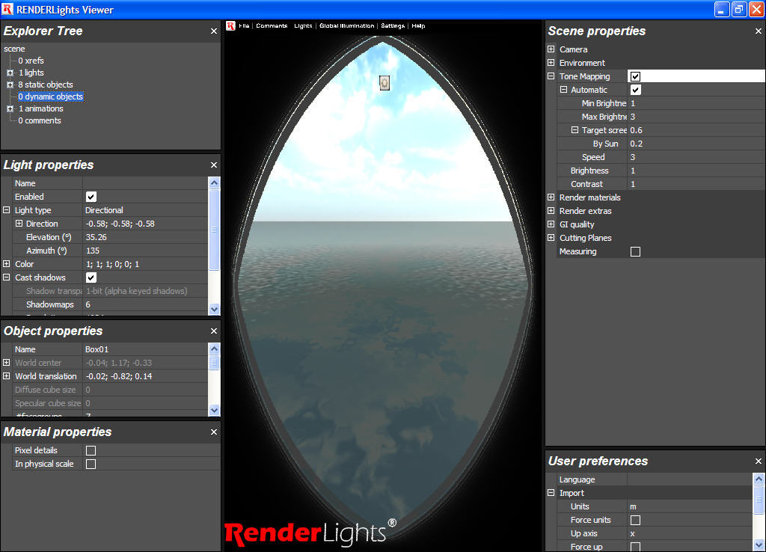Edit the By Sun value 0.2
This screenshot has width=766, height=552.
point(696,144)
